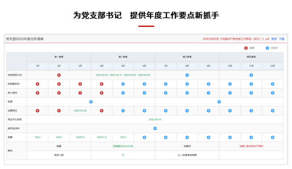Add 党费 record for 8月
Viewport: 292px width, 169px height.
pyautogui.click(x=187, y=137)
